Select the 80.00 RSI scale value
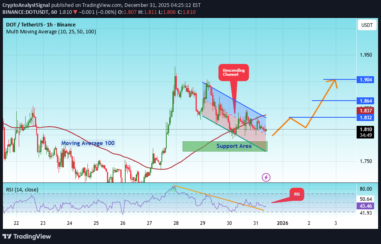 tap(366, 189)
